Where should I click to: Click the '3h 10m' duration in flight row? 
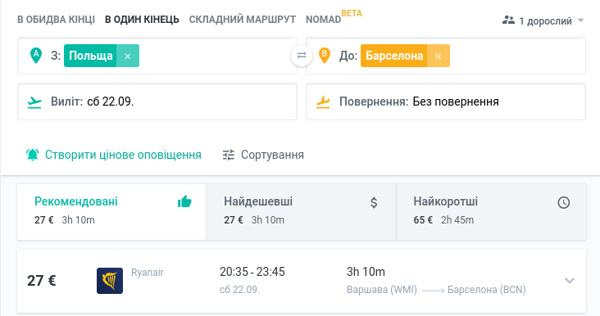[366, 272]
